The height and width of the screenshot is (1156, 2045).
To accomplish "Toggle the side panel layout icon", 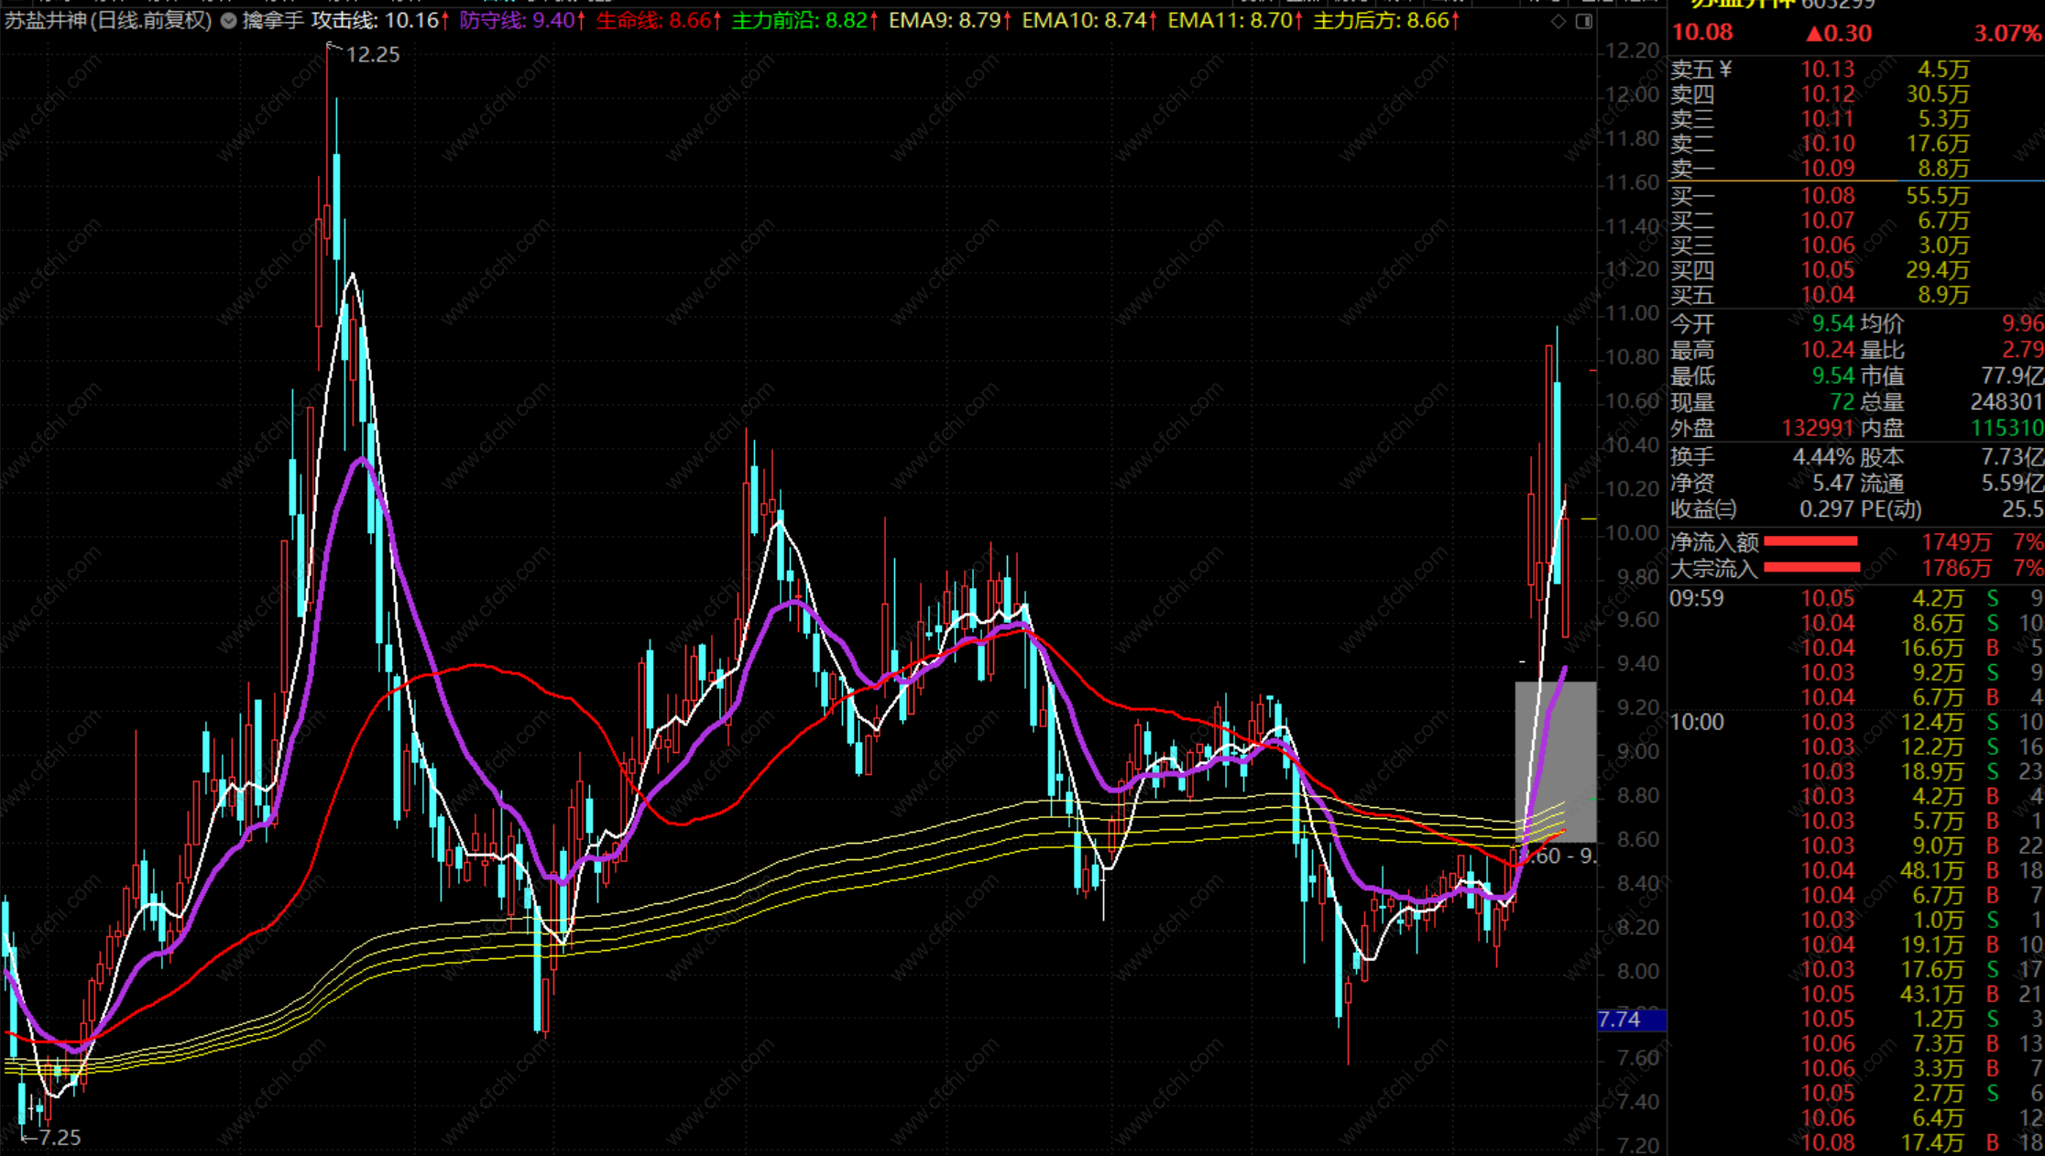I will [x=1583, y=21].
